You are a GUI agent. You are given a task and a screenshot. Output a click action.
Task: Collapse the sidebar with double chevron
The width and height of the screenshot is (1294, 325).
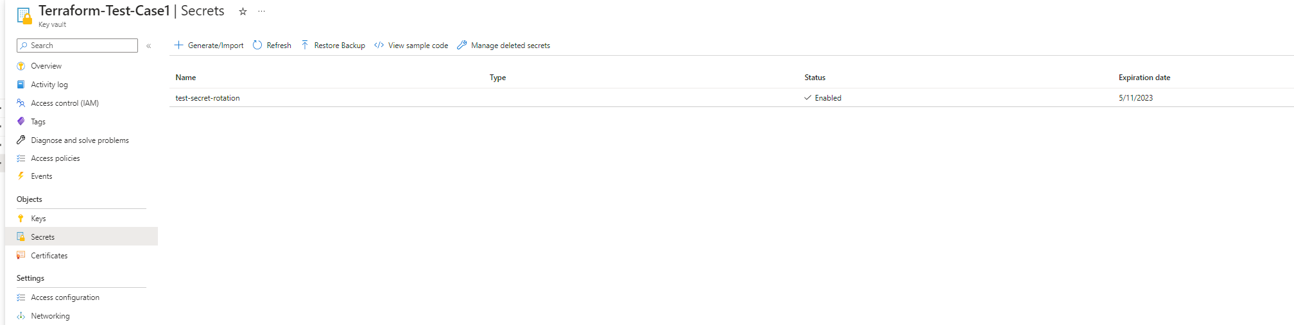point(148,46)
